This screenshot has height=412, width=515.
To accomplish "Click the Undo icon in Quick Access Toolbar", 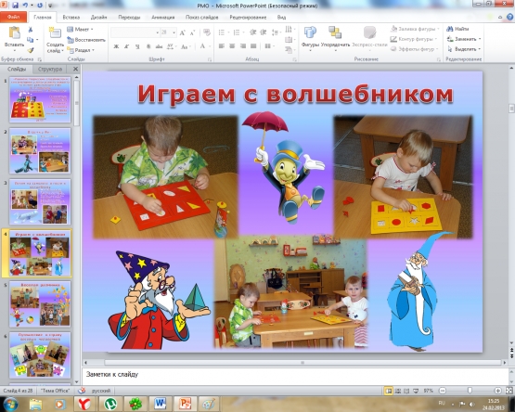I will click(x=25, y=6).
